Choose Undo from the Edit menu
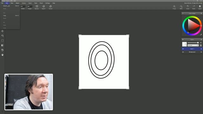Screen dimensions: 203x114 pyautogui.click(x=10, y=6)
